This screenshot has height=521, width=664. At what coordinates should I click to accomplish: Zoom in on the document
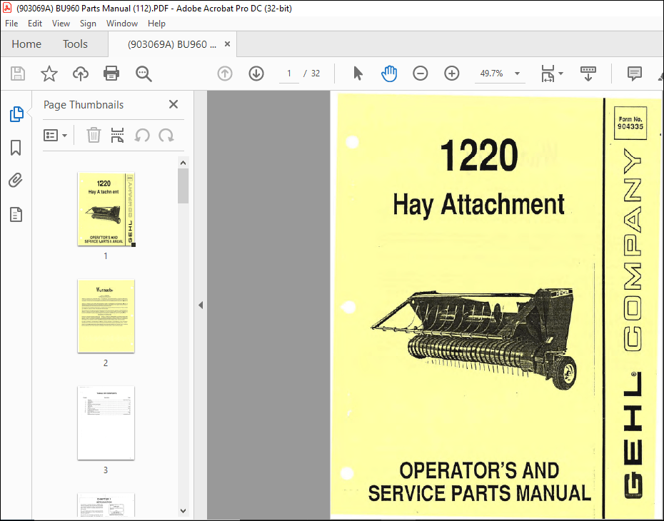451,74
